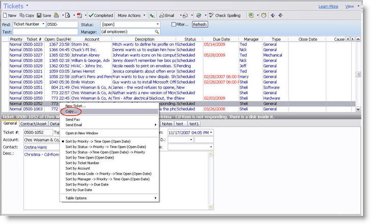Save the ticket using the toolbar Save icon

pos(43,16)
